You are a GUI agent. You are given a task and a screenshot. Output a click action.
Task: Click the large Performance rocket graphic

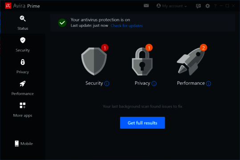(x=191, y=61)
